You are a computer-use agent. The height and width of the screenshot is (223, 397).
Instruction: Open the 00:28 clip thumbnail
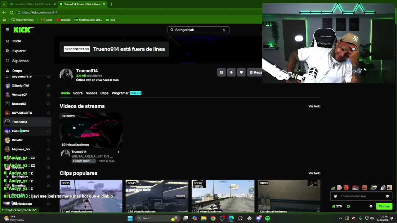tap(223, 196)
